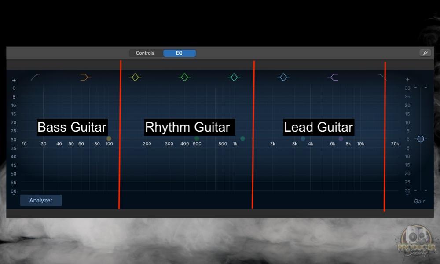Screen dimensions: 440x264
Task: Click the 800 frequency label
Action: point(223,143)
